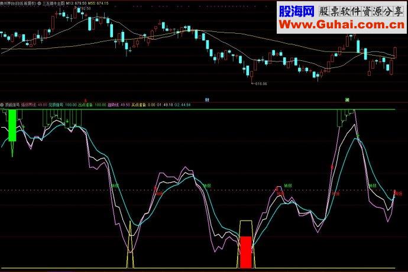408x272 pixels.
Task: Click the gear icon before 三五擒牛主图
Action: [39, 4]
